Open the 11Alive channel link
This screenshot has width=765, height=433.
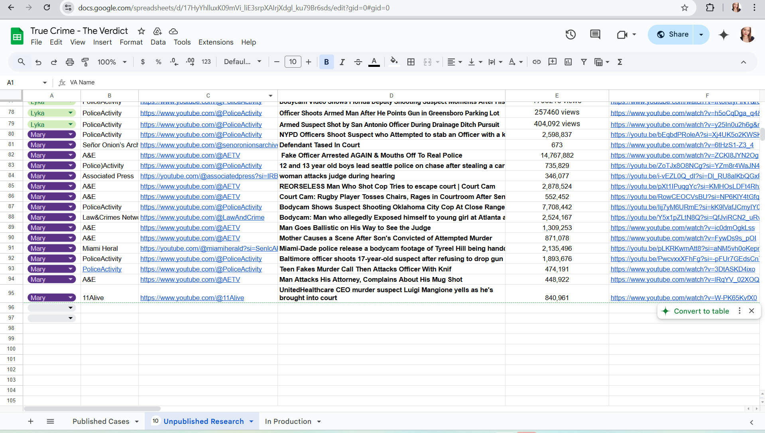192,298
